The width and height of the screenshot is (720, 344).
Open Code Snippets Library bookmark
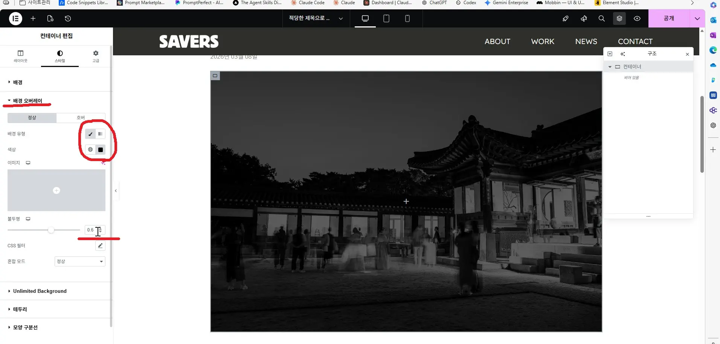coord(84,3)
